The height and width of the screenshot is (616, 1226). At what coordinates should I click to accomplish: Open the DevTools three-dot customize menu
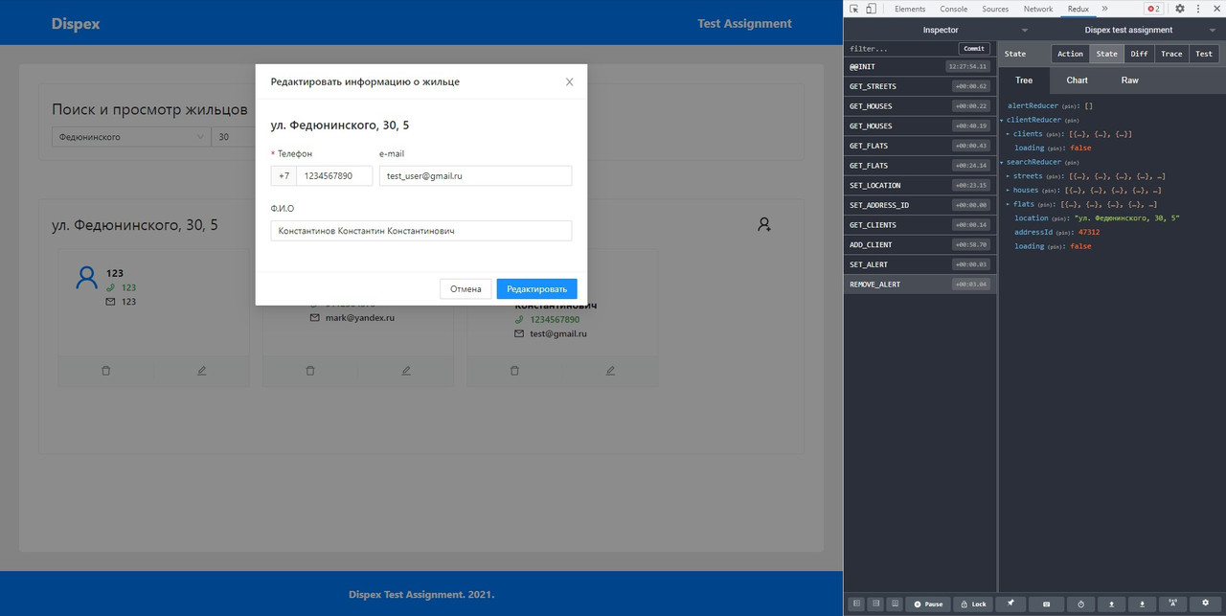click(1198, 9)
